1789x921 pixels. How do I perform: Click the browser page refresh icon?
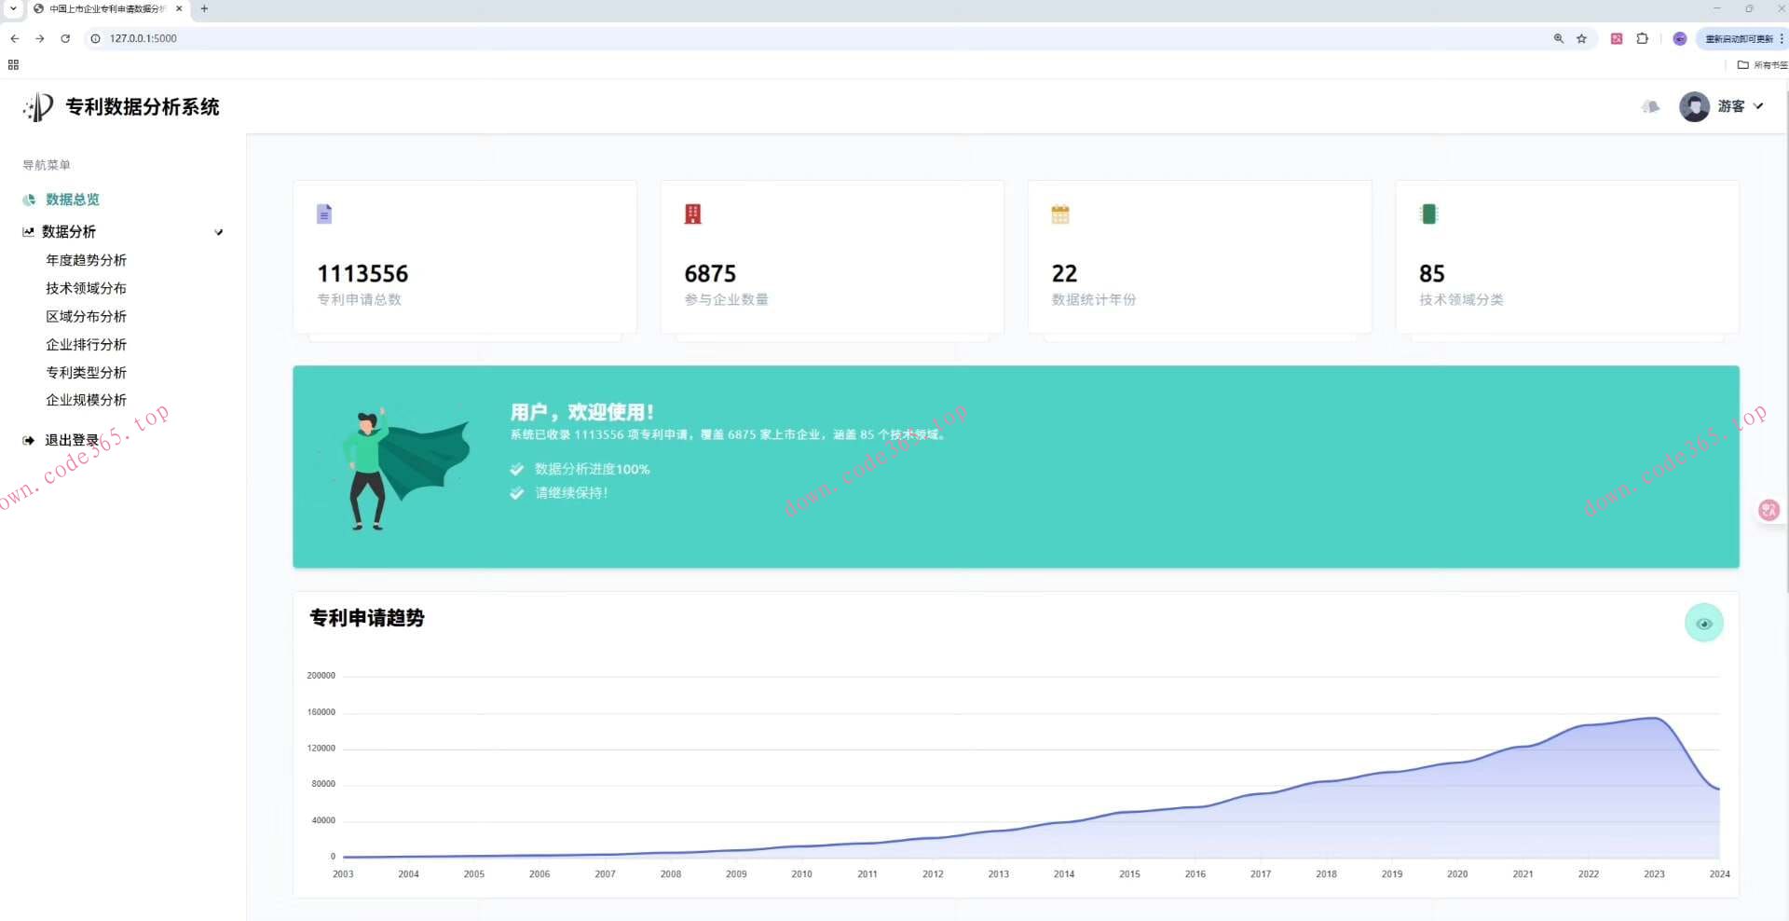click(x=65, y=39)
